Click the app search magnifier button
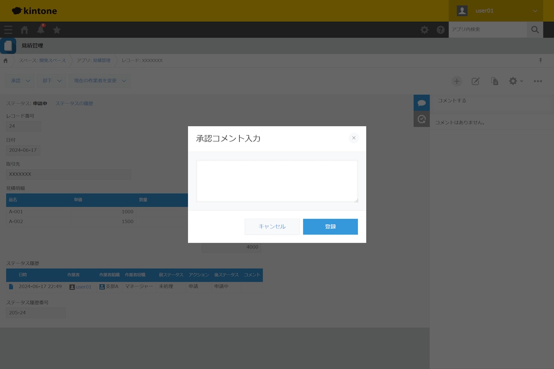This screenshot has width=554, height=369. click(535, 29)
